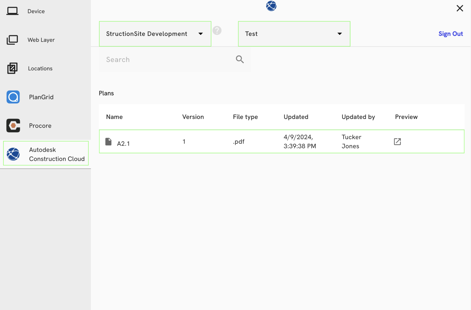The width and height of the screenshot is (471, 310).
Task: Click the A2.1 document file icon
Action: (x=109, y=142)
